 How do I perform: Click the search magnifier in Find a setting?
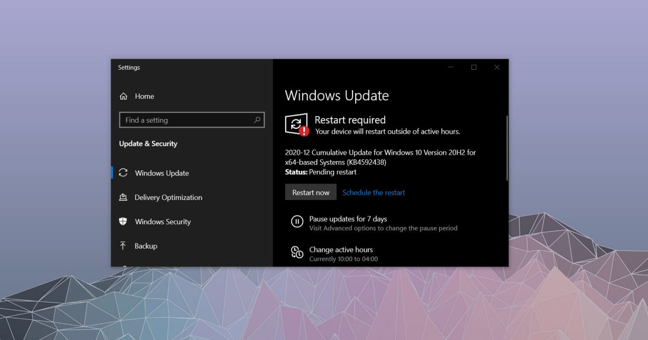(257, 120)
